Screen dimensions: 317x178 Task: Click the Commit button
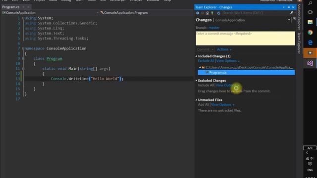[203, 49]
